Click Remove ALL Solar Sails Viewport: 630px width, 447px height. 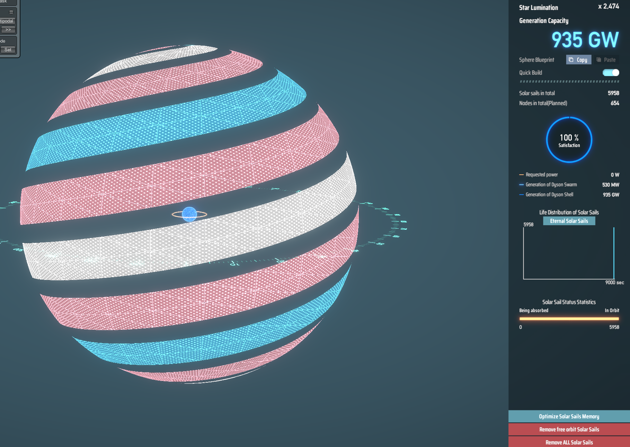(569, 442)
